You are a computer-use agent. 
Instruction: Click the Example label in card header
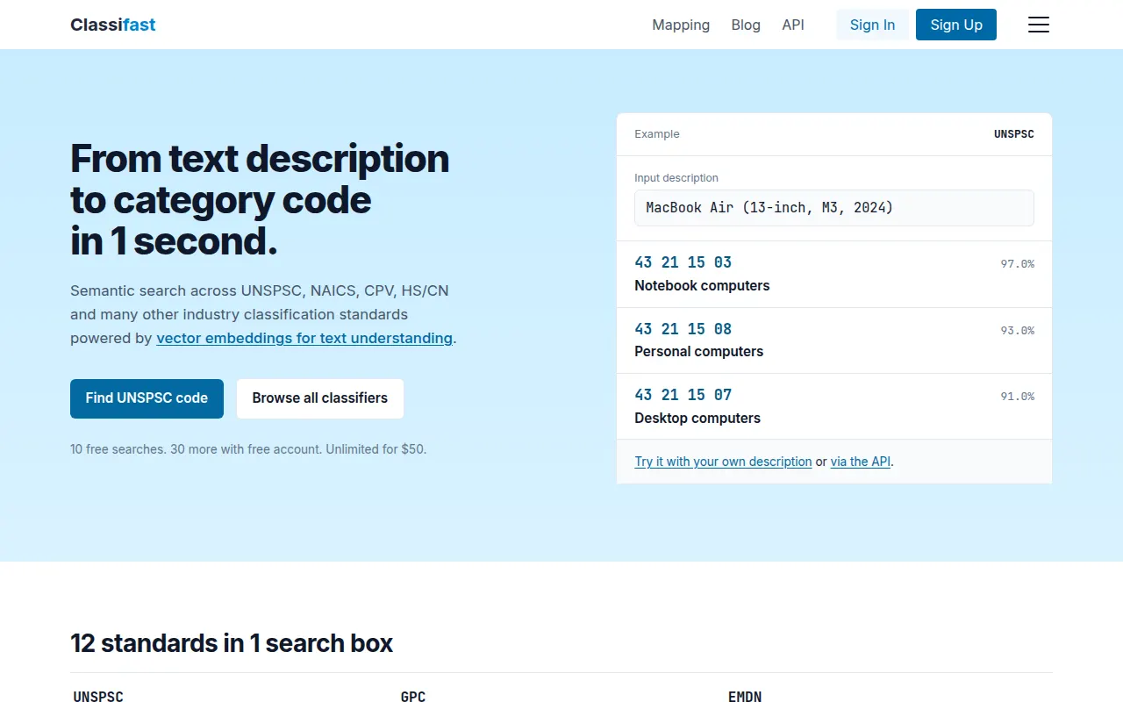pos(657,134)
